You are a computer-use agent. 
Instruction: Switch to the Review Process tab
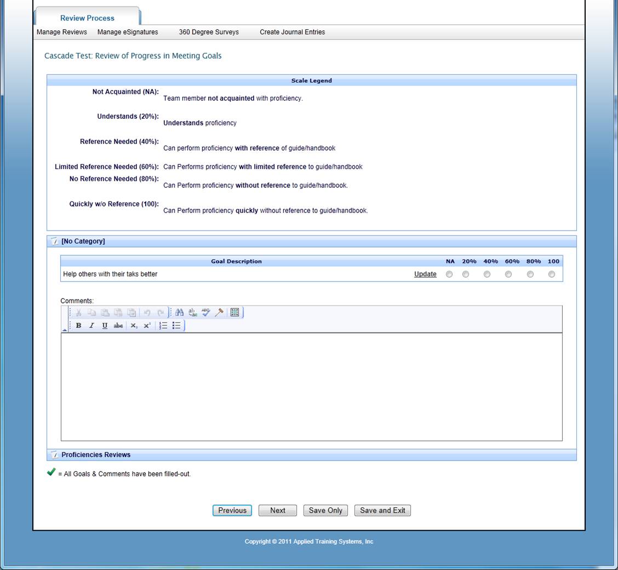point(87,18)
